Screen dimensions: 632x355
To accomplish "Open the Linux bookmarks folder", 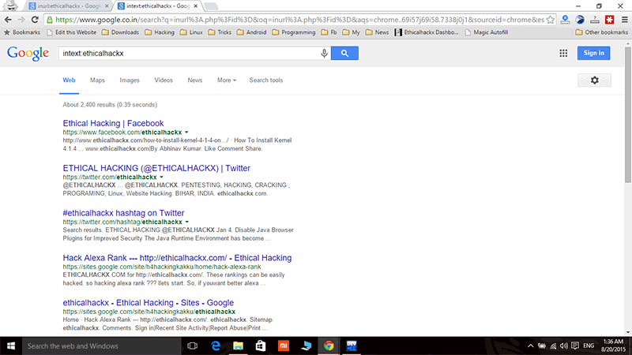I will (x=191, y=32).
